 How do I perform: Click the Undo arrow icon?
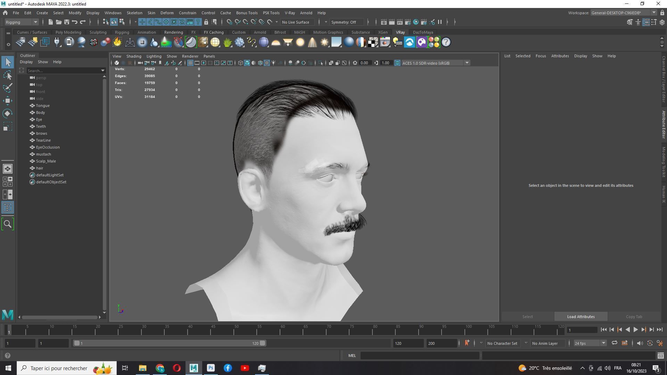pos(74,22)
